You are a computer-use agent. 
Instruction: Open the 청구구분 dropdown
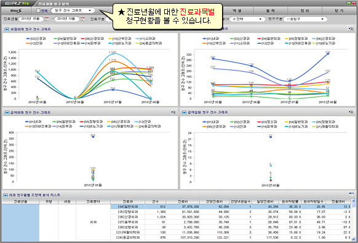(306, 19)
